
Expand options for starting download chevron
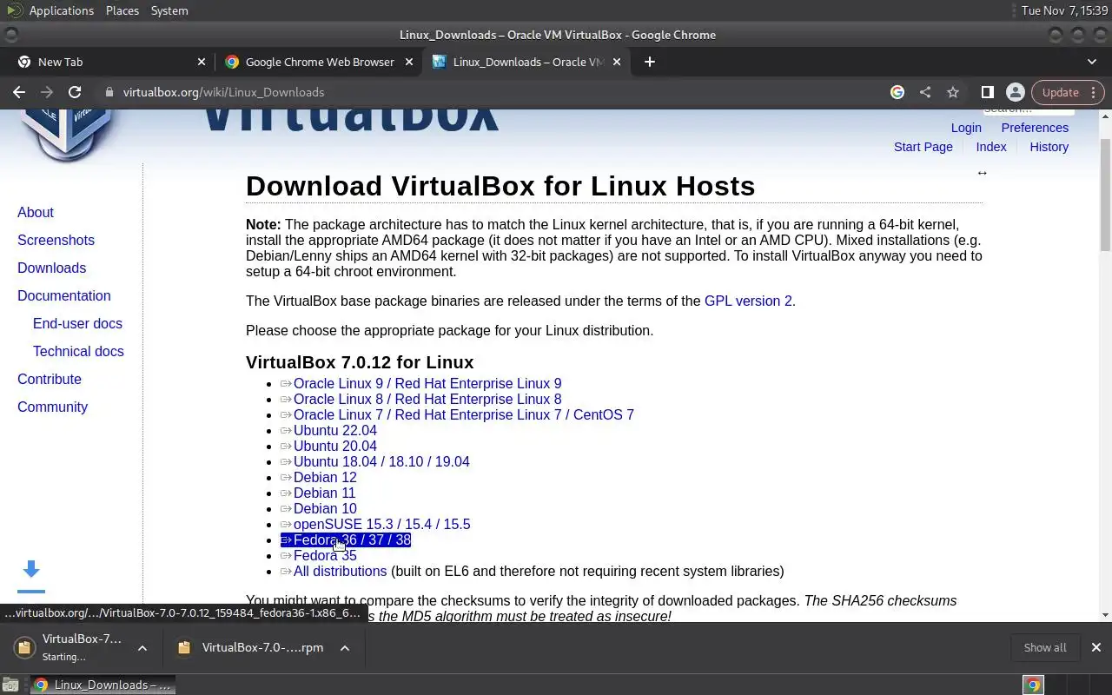point(142,648)
